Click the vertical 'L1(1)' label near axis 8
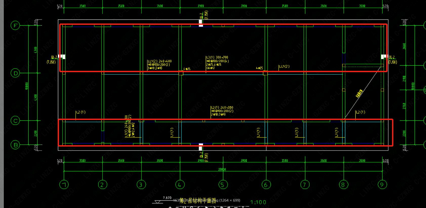 [x=337, y=132]
